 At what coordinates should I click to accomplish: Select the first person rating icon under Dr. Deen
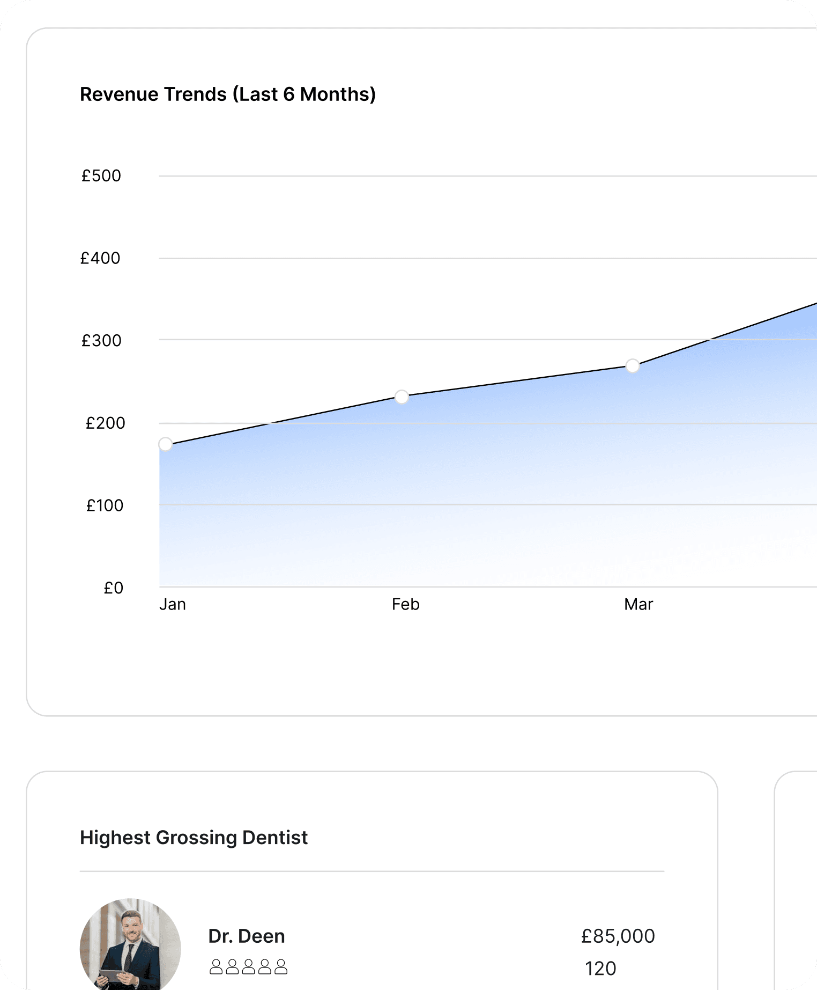(216, 967)
